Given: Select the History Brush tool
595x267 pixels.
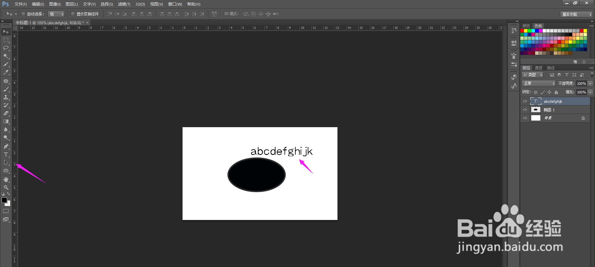Looking at the screenshot, I should 6,105.
